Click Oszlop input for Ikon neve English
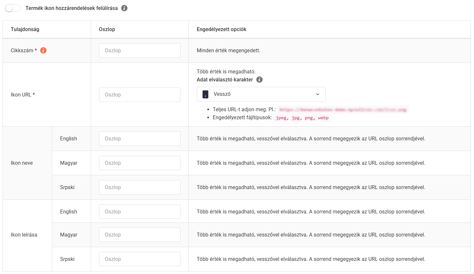Image resolution: width=474 pixels, height=274 pixels. pyautogui.click(x=140, y=138)
